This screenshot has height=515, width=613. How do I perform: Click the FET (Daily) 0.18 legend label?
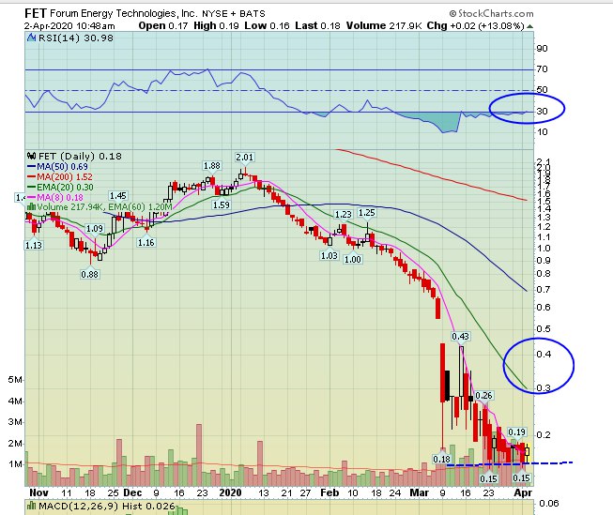[80, 157]
